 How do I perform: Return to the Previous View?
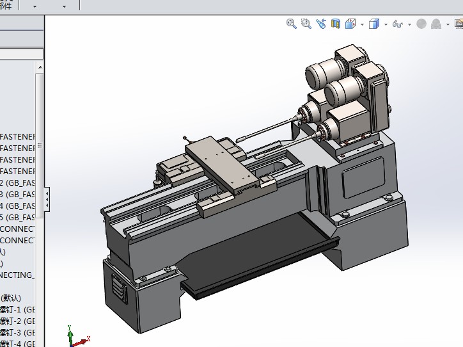tap(321, 24)
